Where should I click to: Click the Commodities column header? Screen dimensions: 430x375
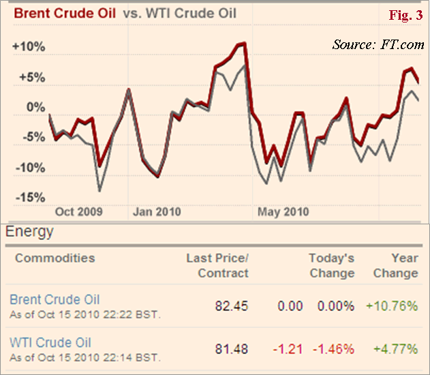click(x=55, y=258)
